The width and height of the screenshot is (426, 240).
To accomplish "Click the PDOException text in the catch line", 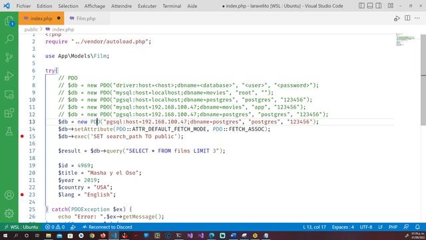I will pyautogui.click(x=91, y=209).
